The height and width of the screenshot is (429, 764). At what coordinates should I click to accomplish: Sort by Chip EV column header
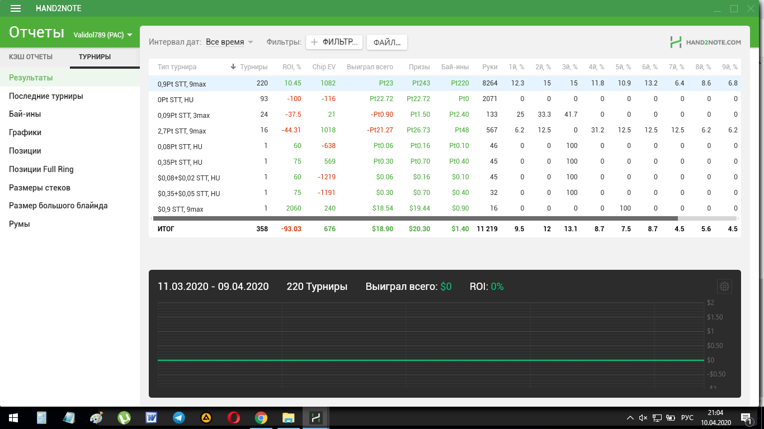tap(324, 67)
